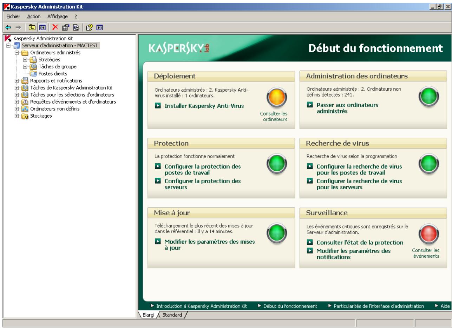This screenshot has width=452, height=328.
Task: Open the ? help menu
Action: (76, 17)
